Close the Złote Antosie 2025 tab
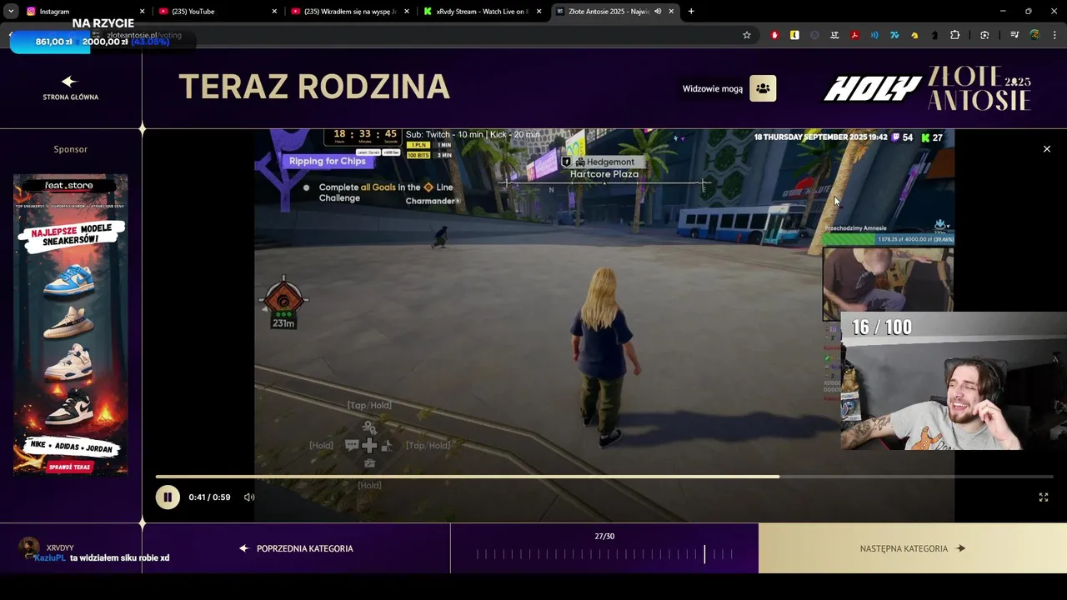 point(671,12)
